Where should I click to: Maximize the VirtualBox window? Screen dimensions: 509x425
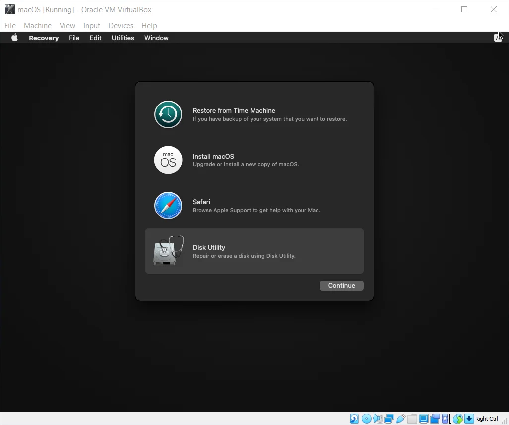464,9
